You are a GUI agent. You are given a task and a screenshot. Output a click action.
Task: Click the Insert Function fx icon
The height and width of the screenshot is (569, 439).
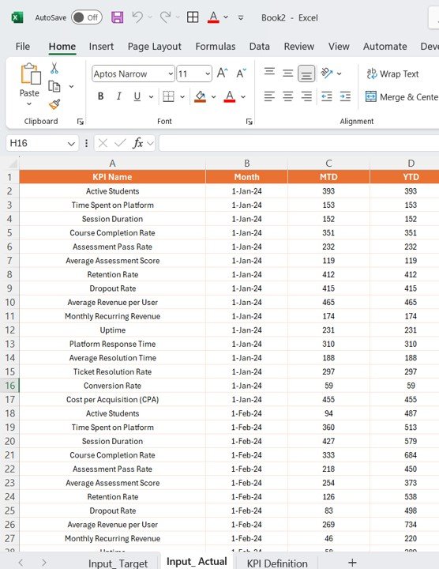coord(137,143)
